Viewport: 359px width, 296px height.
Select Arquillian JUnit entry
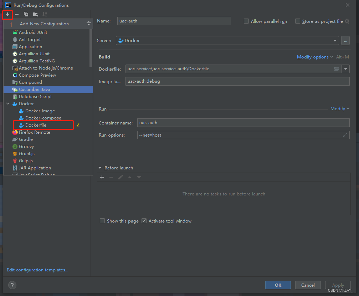[x=48, y=53]
